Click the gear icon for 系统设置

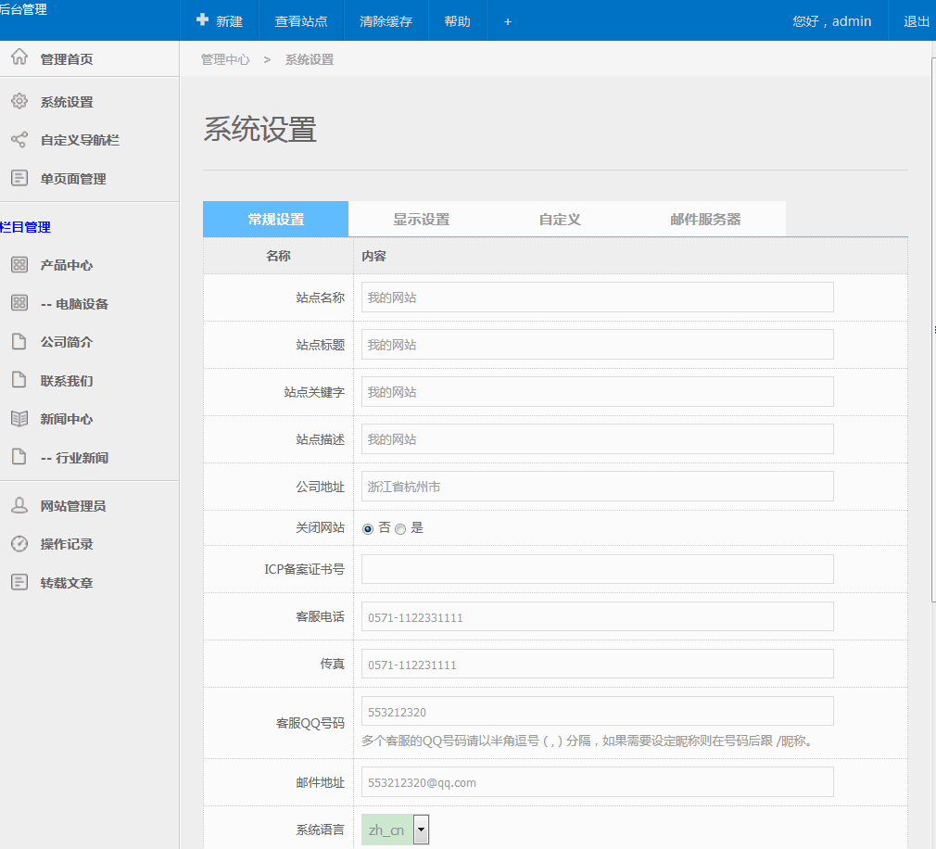point(19,102)
